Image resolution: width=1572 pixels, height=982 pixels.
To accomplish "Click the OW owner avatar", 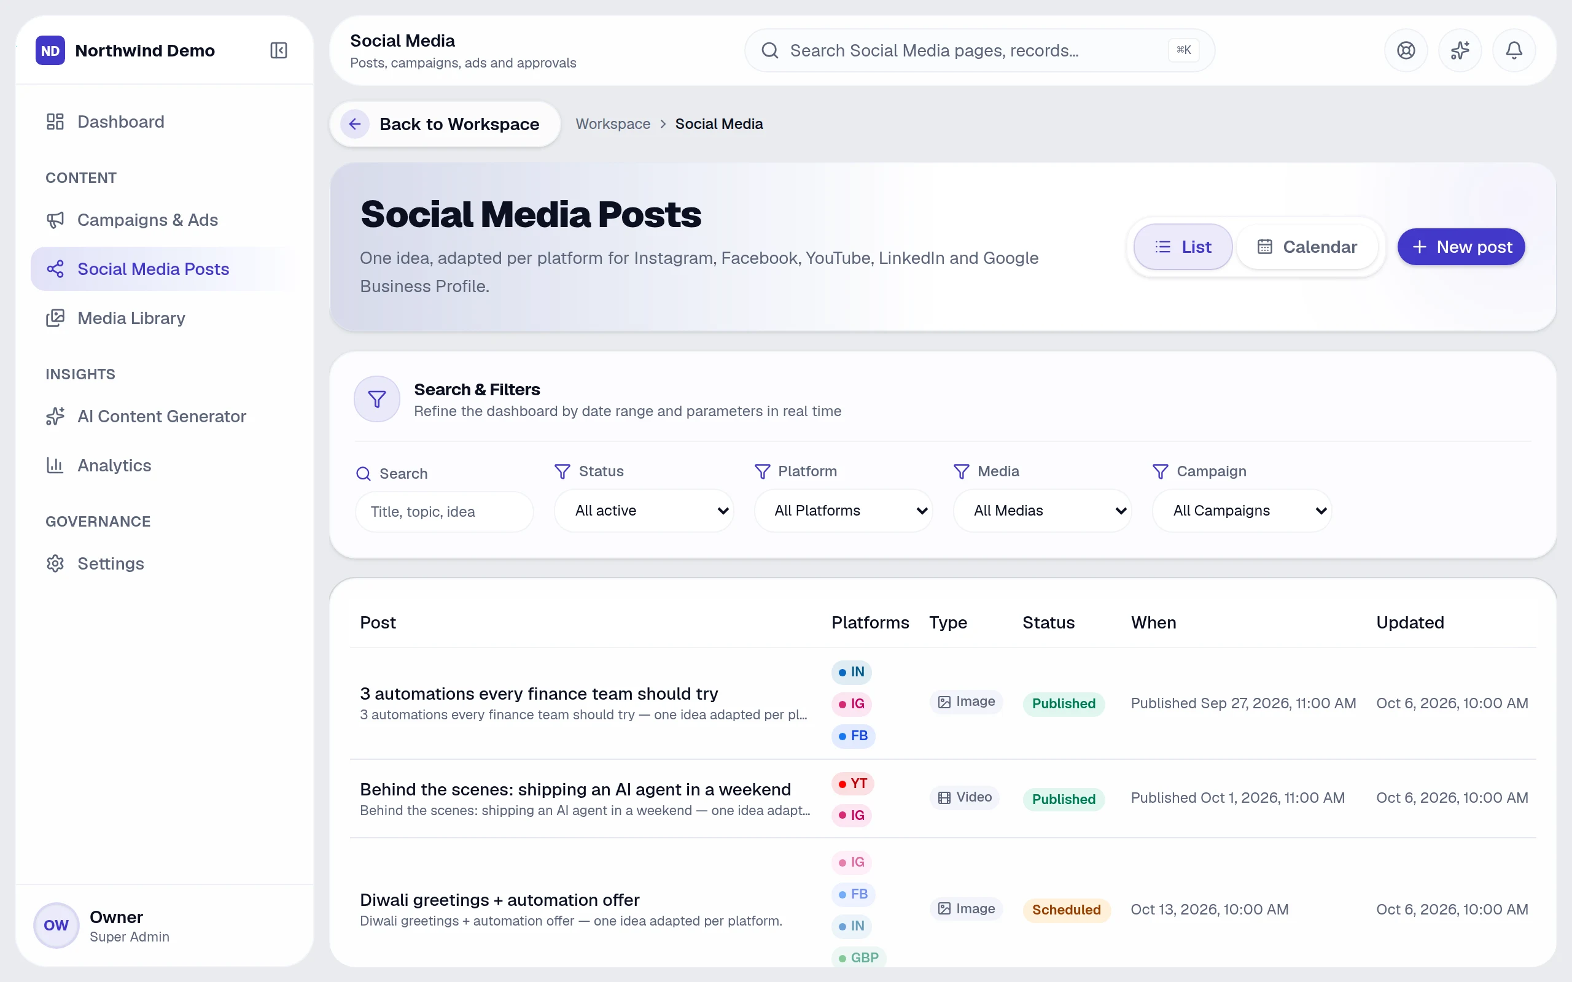I will coord(56,925).
